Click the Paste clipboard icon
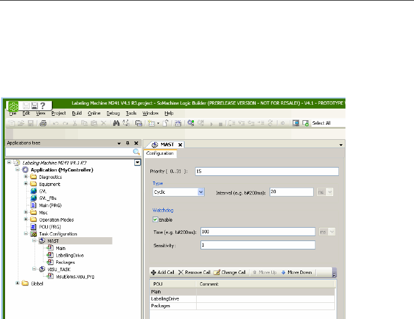 coord(94,123)
